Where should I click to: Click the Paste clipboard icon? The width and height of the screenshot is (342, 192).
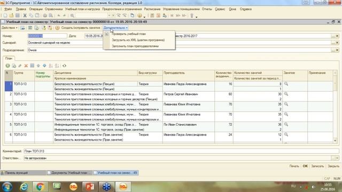(x=37, y=15)
